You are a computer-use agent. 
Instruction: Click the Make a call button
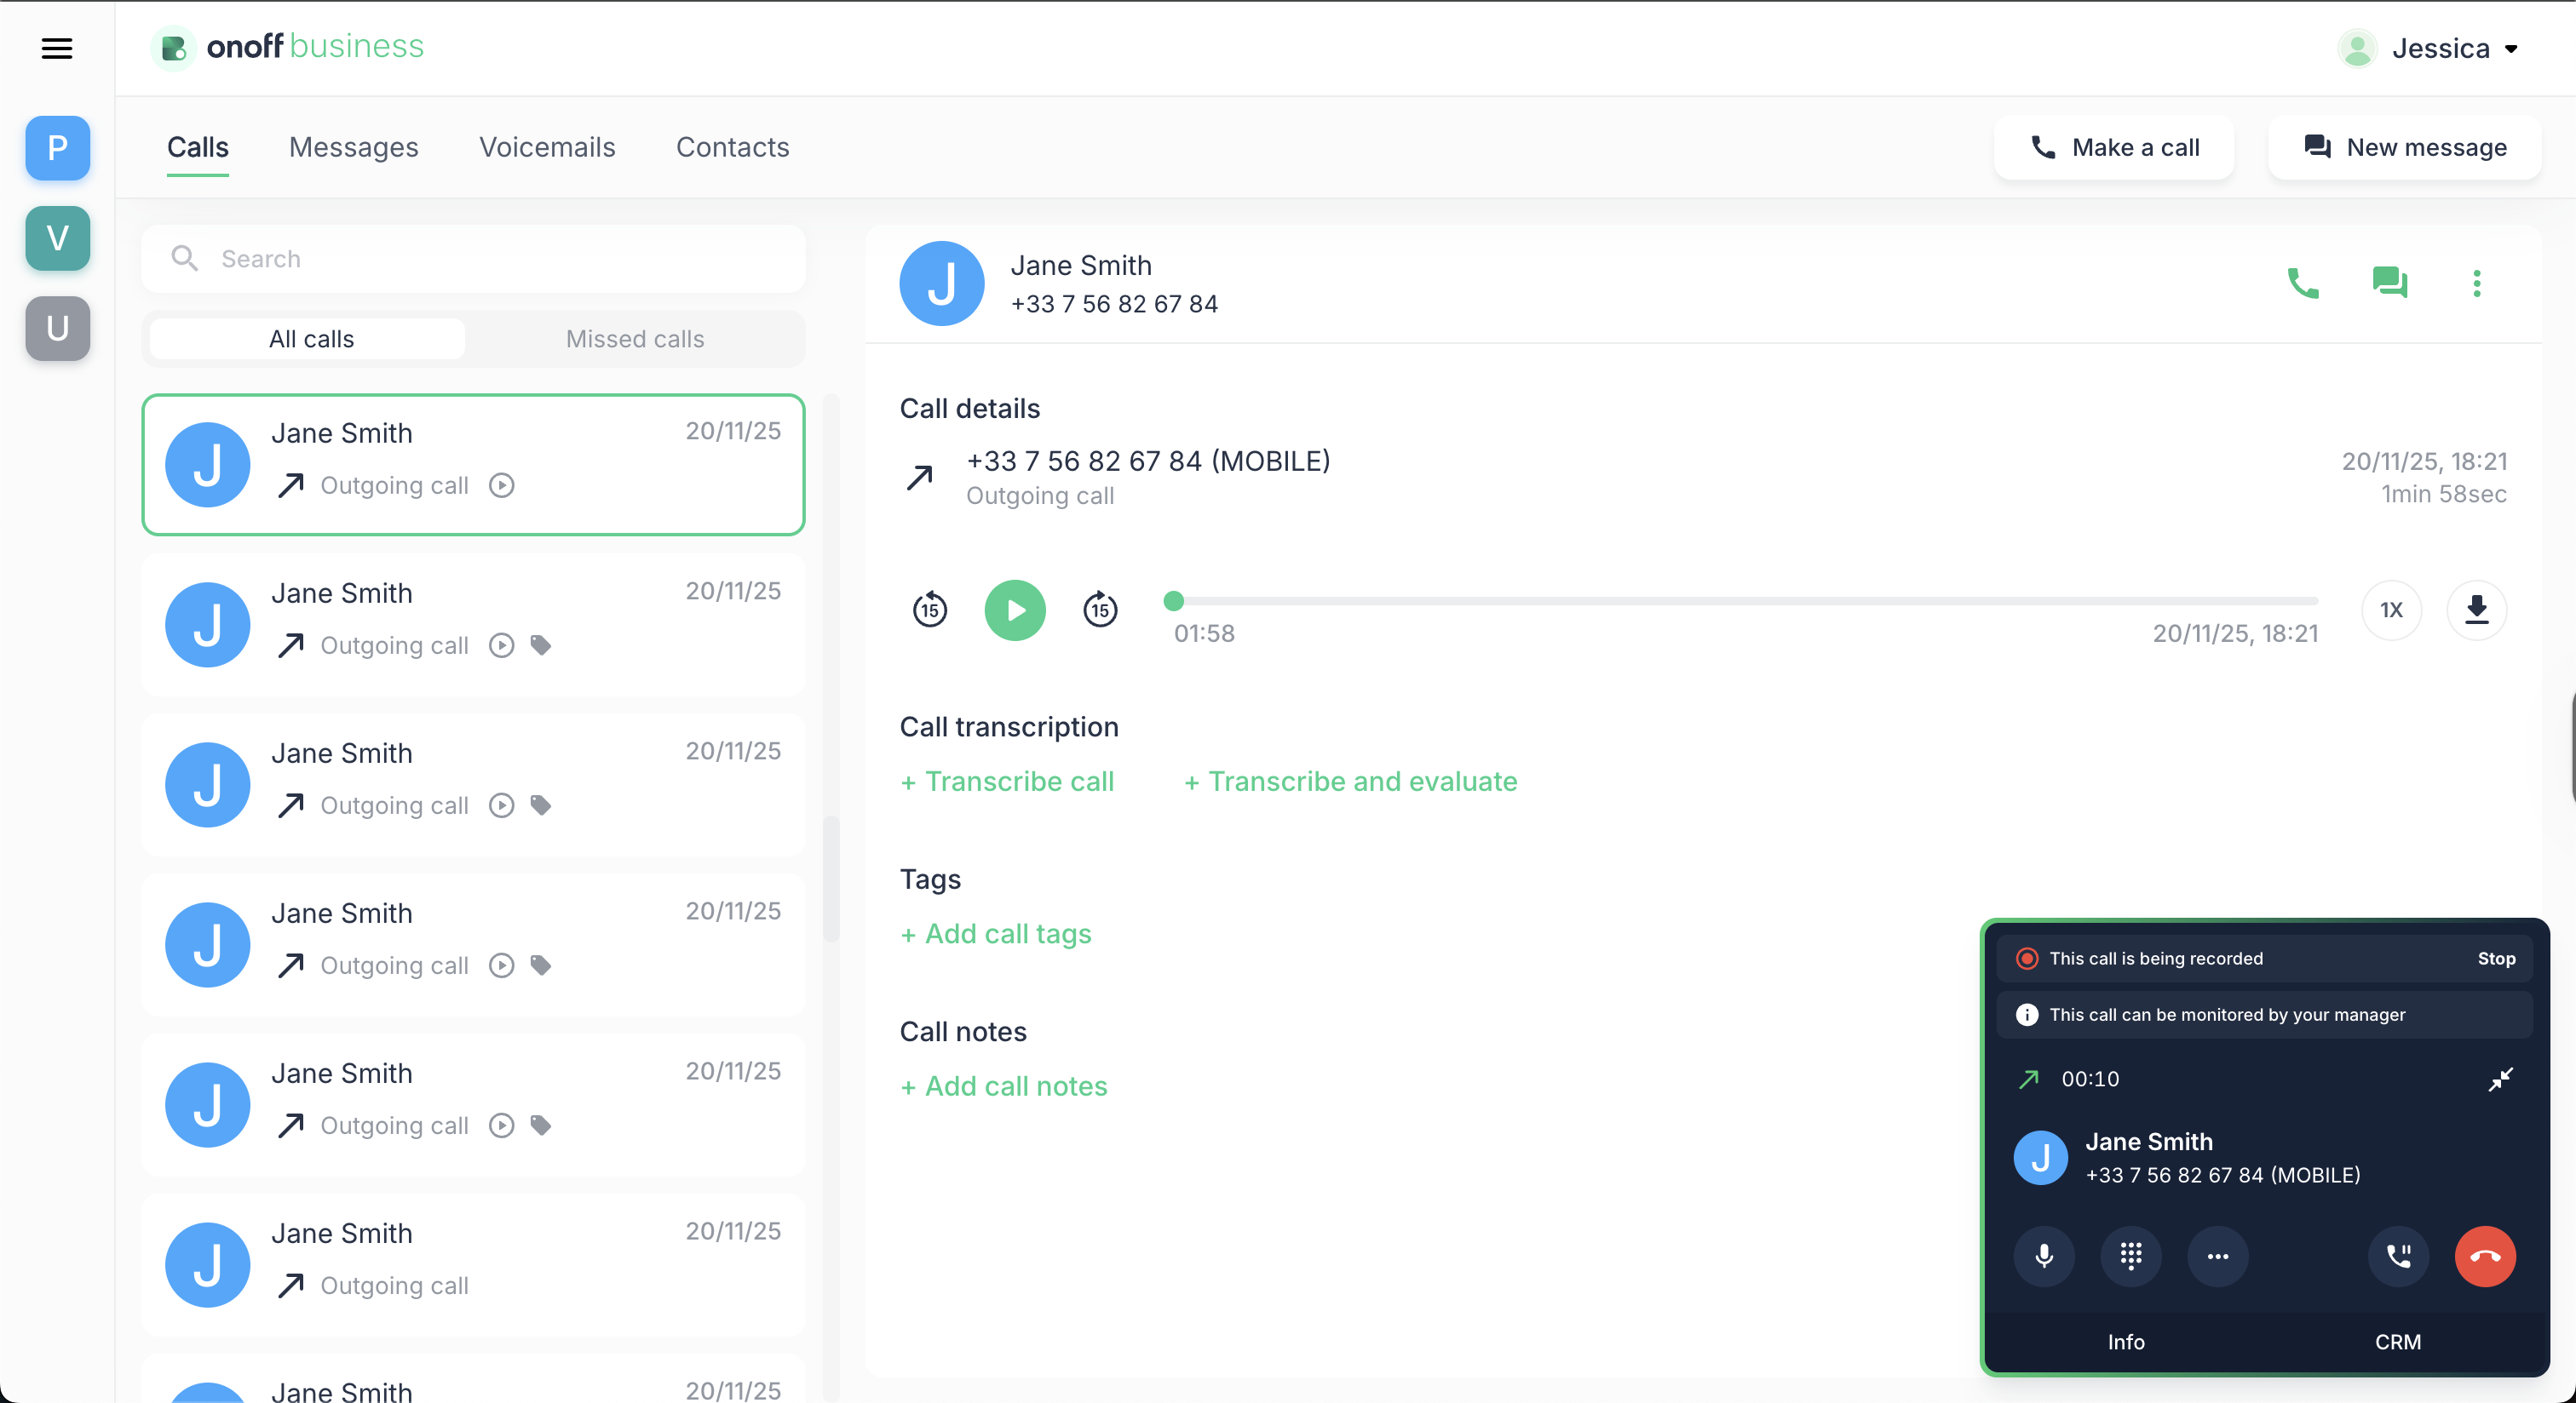(x=2114, y=147)
